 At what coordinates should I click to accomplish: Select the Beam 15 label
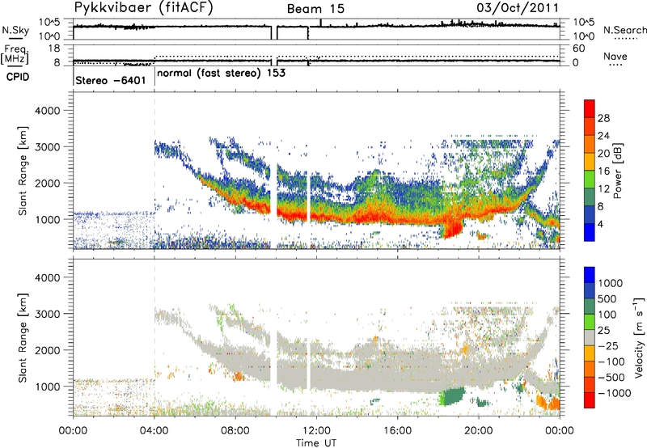315,9
